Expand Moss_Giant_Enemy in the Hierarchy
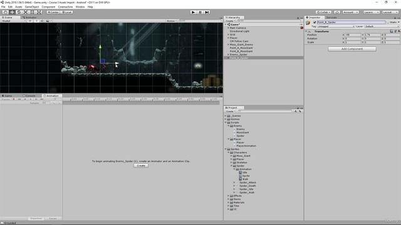Screen dimensions: 401x225 228,44
